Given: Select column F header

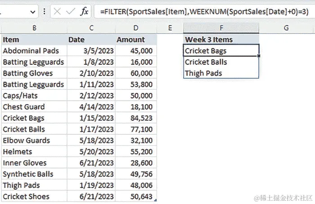Looking at the screenshot, I should (221, 28).
